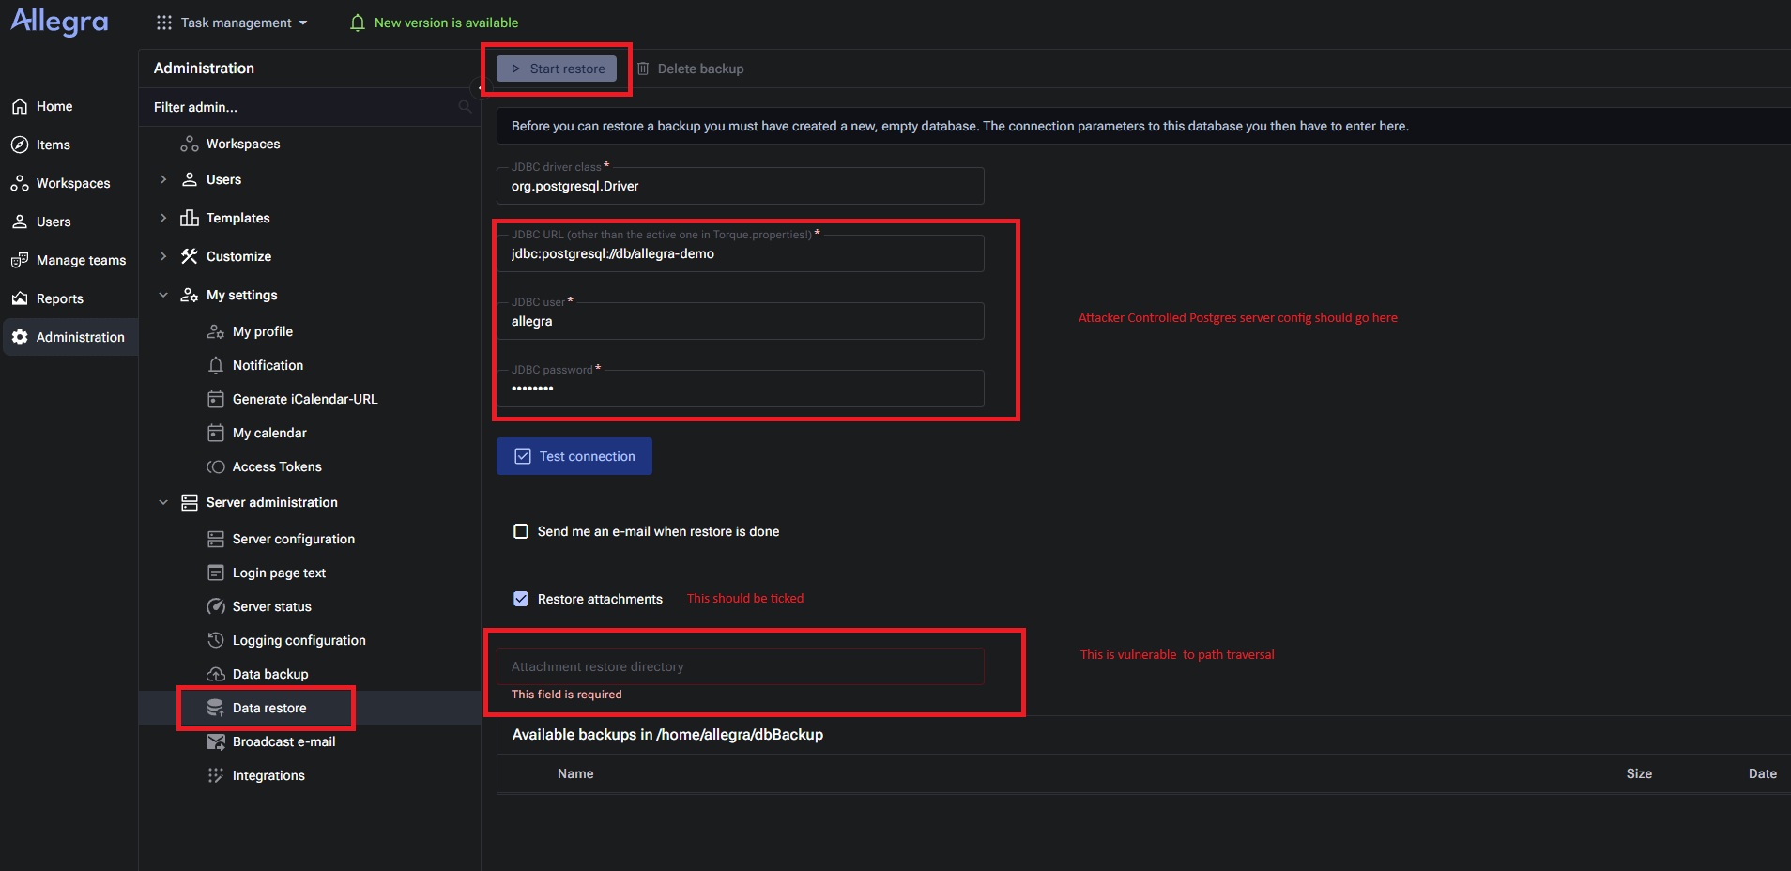Click the notification bell icon

[x=357, y=23]
